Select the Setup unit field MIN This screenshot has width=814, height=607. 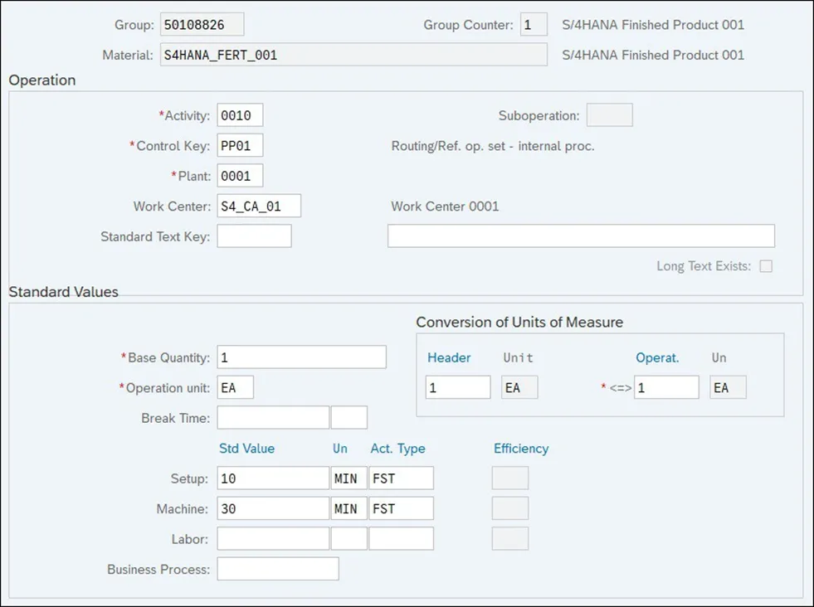pyautogui.click(x=349, y=478)
